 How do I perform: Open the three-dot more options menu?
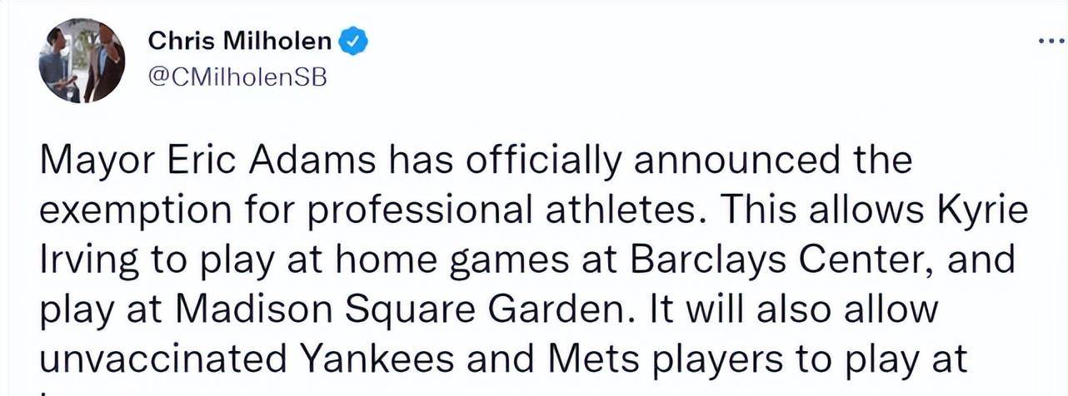coord(1053,42)
